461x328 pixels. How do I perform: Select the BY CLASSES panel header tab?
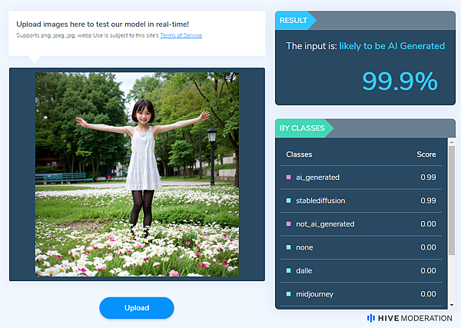click(x=304, y=128)
